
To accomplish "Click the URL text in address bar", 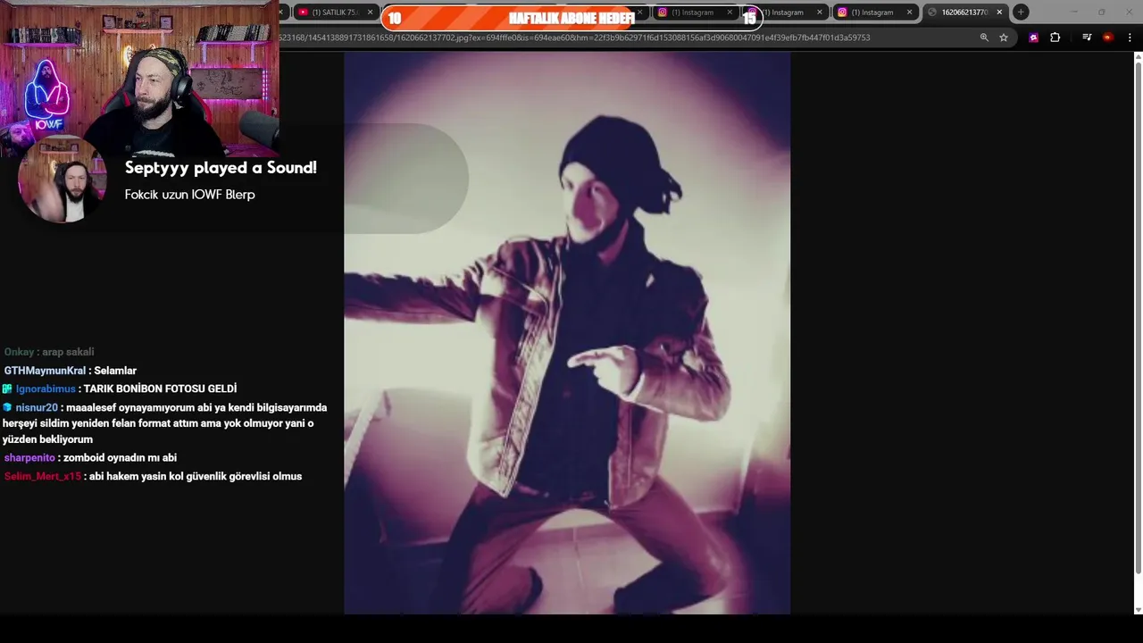I will (574, 38).
